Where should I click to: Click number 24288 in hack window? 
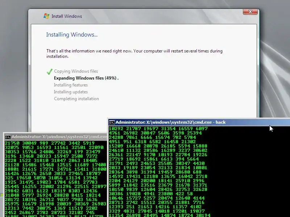(x=116, y=137)
